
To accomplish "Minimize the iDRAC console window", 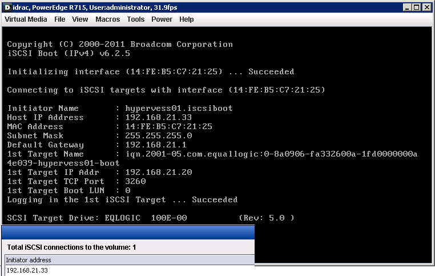I will pyautogui.click(x=407, y=7).
